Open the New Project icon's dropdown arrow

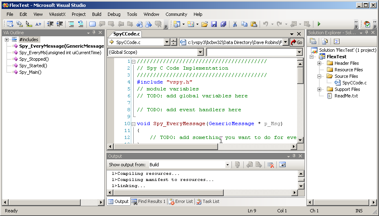point(183,24)
